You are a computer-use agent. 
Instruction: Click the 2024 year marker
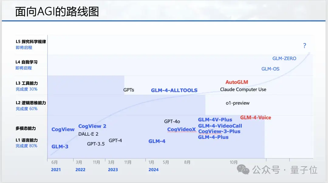tap(153, 170)
